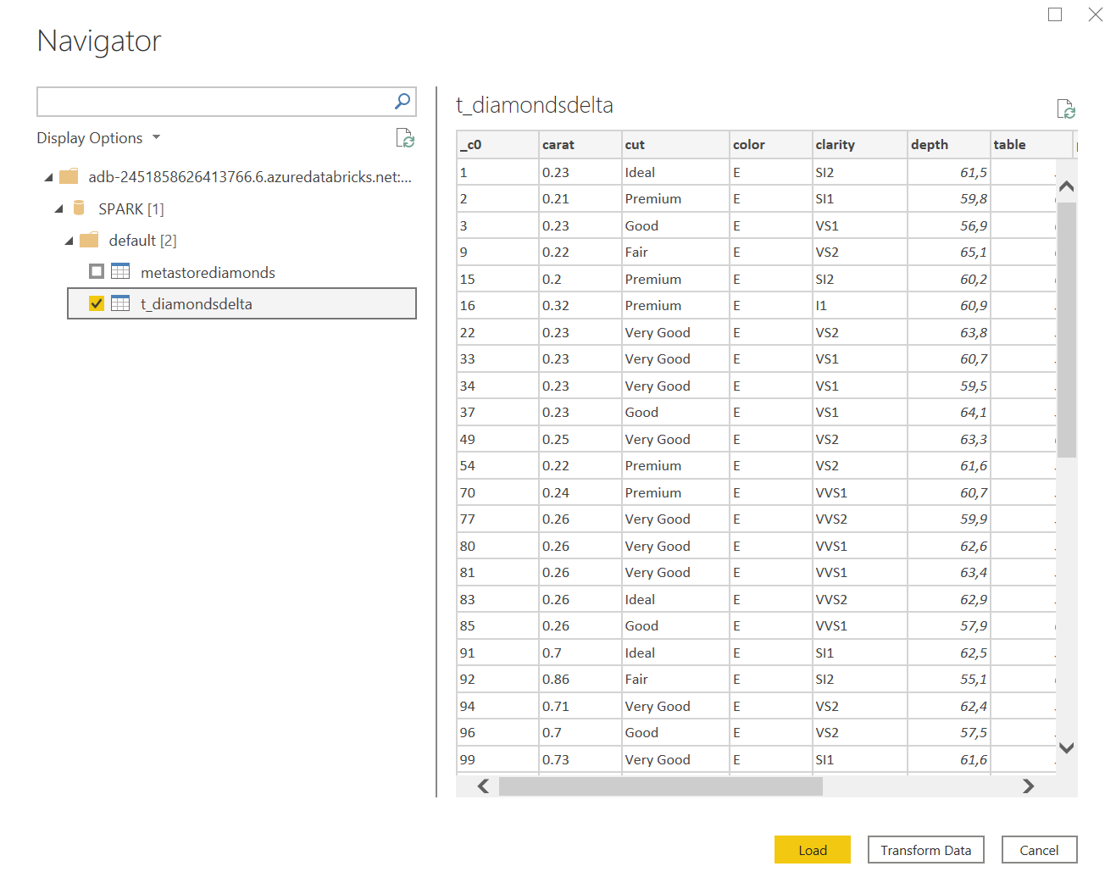This screenshot has height=883, width=1116.
Task: Click the folder icon beside the default schema
Action: click(88, 240)
